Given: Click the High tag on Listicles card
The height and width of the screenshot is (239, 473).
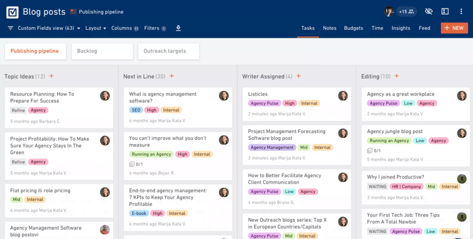Looking at the screenshot, I should click(290, 103).
